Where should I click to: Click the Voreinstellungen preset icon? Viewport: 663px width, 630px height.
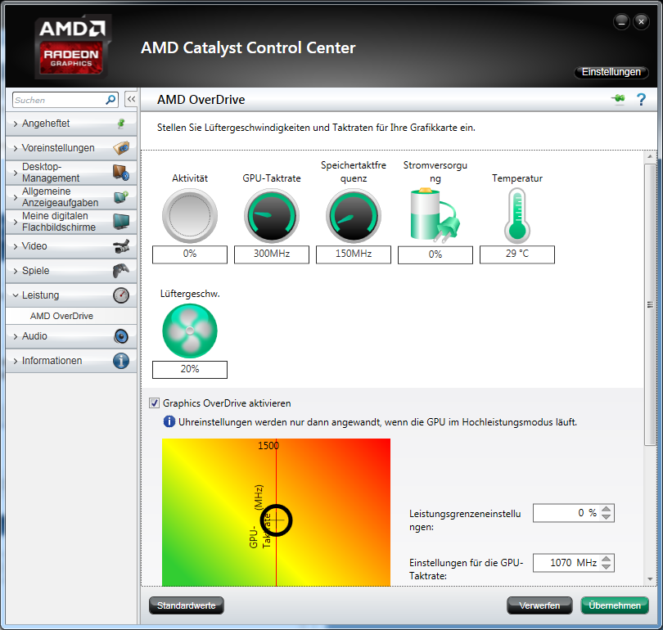coord(121,148)
